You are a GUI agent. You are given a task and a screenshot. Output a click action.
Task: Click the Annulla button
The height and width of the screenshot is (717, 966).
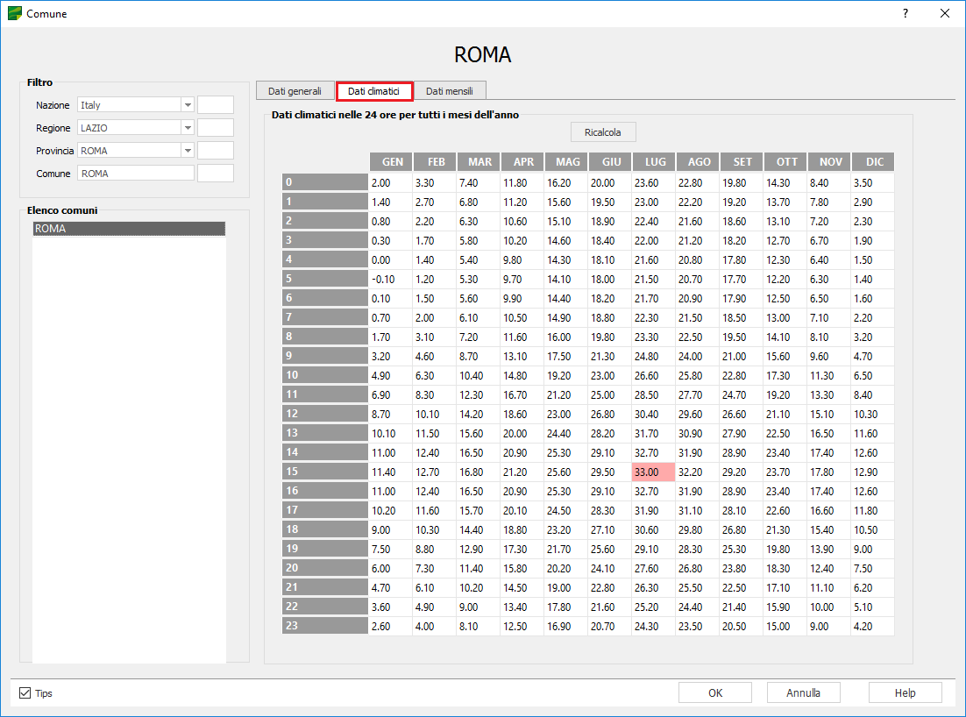point(803,692)
